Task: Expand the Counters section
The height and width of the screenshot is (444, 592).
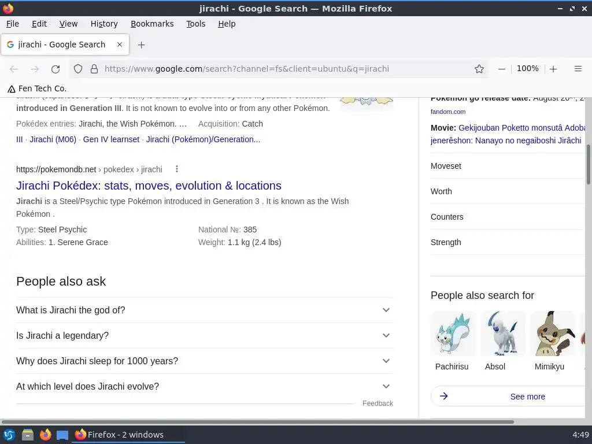Action: (x=508, y=217)
